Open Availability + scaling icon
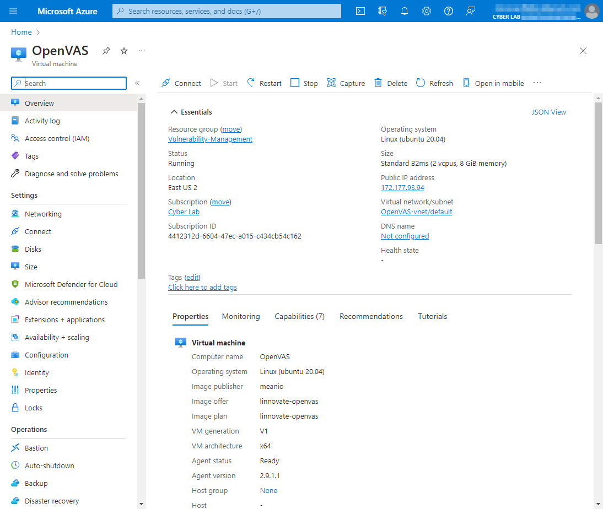 pyautogui.click(x=15, y=337)
